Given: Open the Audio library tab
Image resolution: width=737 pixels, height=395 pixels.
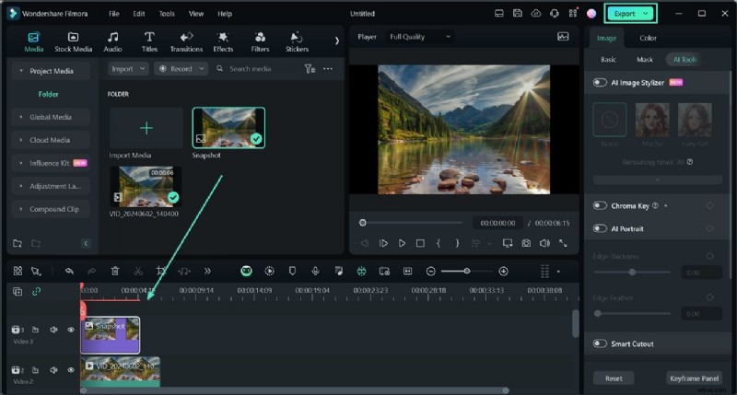Looking at the screenshot, I should click(x=112, y=41).
